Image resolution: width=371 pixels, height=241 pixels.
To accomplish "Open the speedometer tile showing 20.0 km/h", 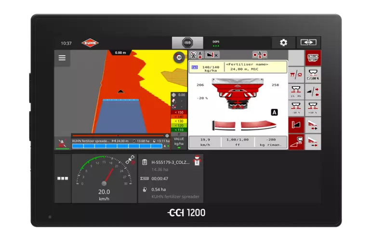I will click(104, 178).
